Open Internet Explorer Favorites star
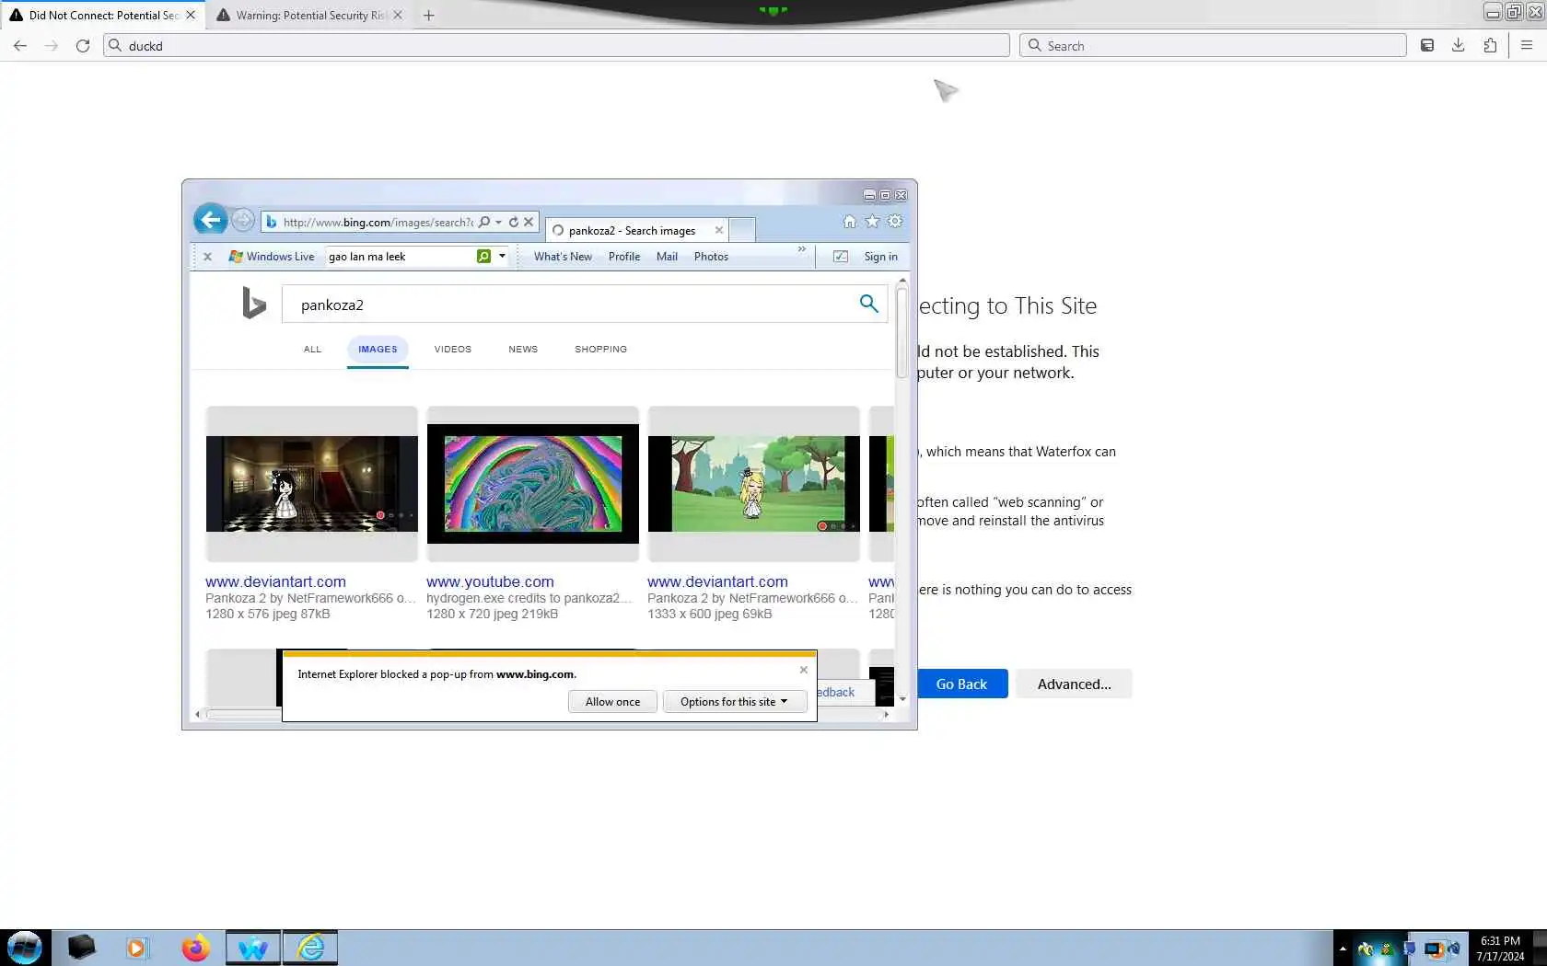The width and height of the screenshot is (1547, 966). pyautogui.click(x=872, y=221)
